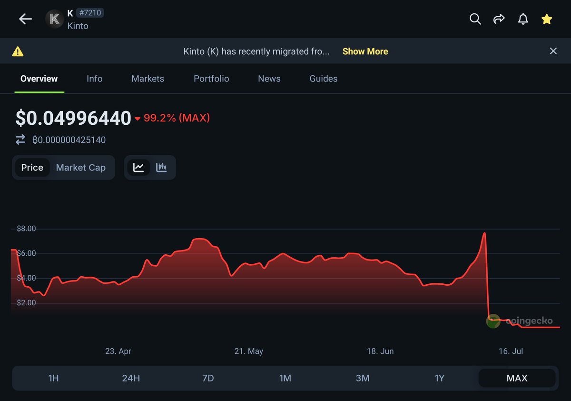Open the search magnifier icon
571x401 pixels.
coord(475,19)
